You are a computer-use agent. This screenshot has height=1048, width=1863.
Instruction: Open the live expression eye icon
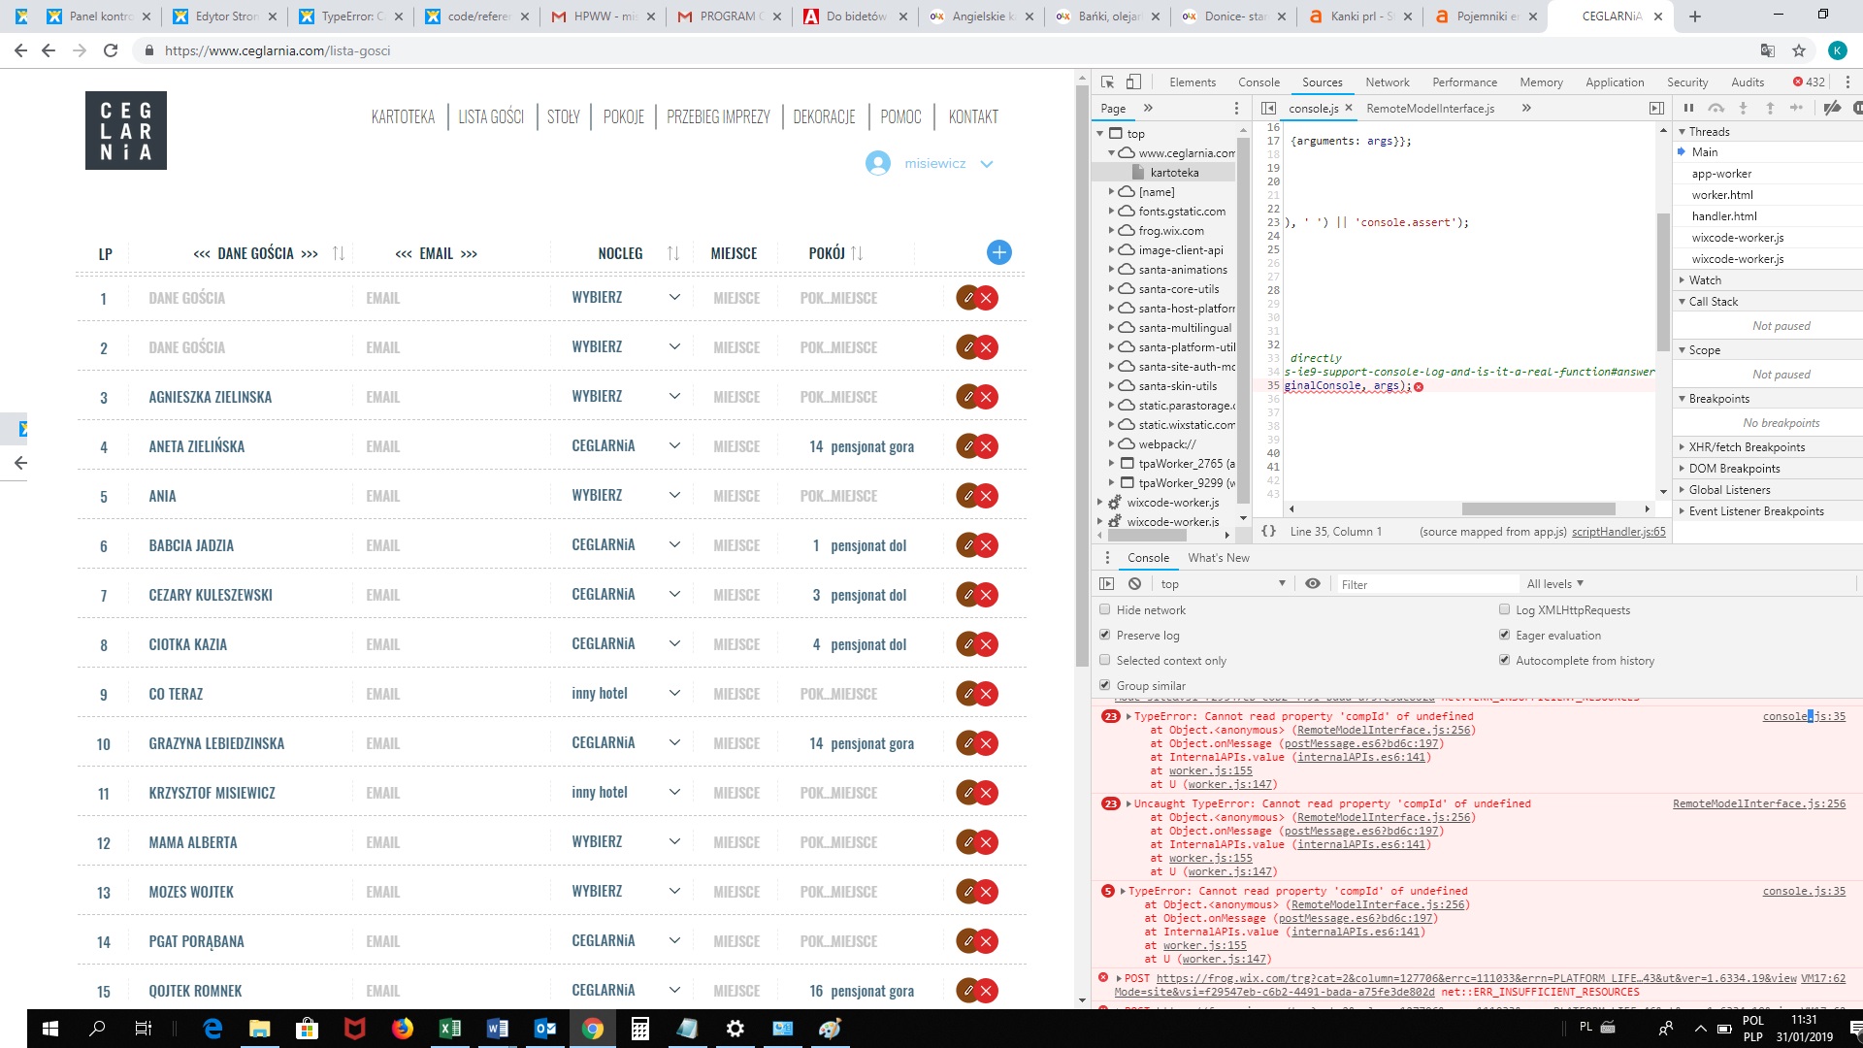pyautogui.click(x=1312, y=584)
